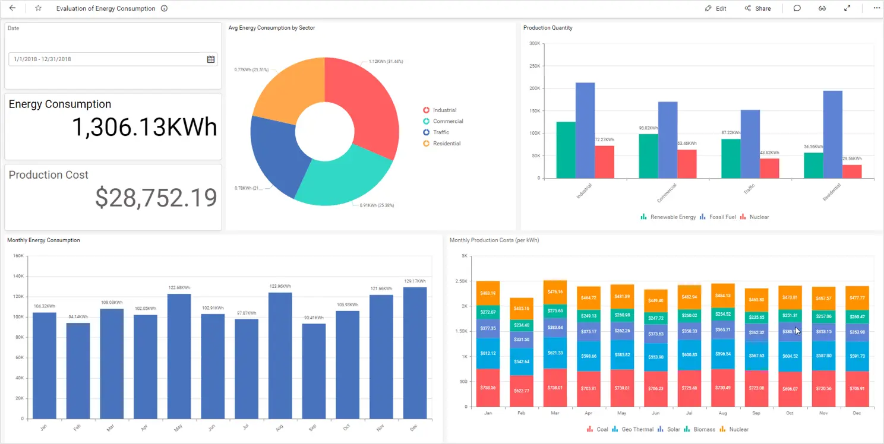Toggle Fossil Fuel legend item
The height and width of the screenshot is (444, 884).
pos(718,217)
